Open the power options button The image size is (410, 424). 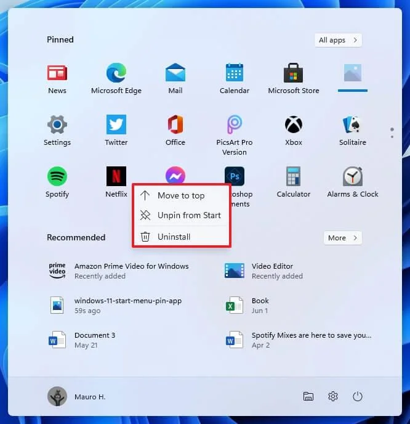tap(357, 396)
